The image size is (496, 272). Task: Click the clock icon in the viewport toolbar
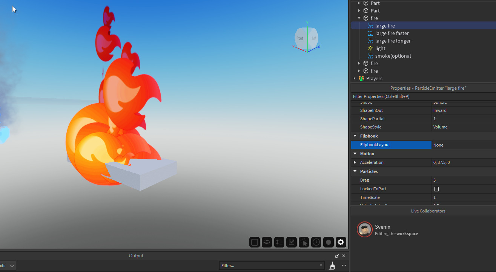tap(316, 242)
